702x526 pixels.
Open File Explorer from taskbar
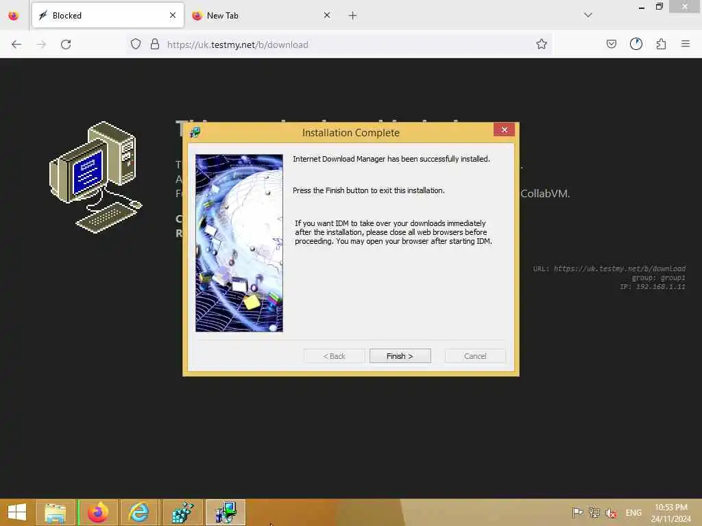[56, 512]
